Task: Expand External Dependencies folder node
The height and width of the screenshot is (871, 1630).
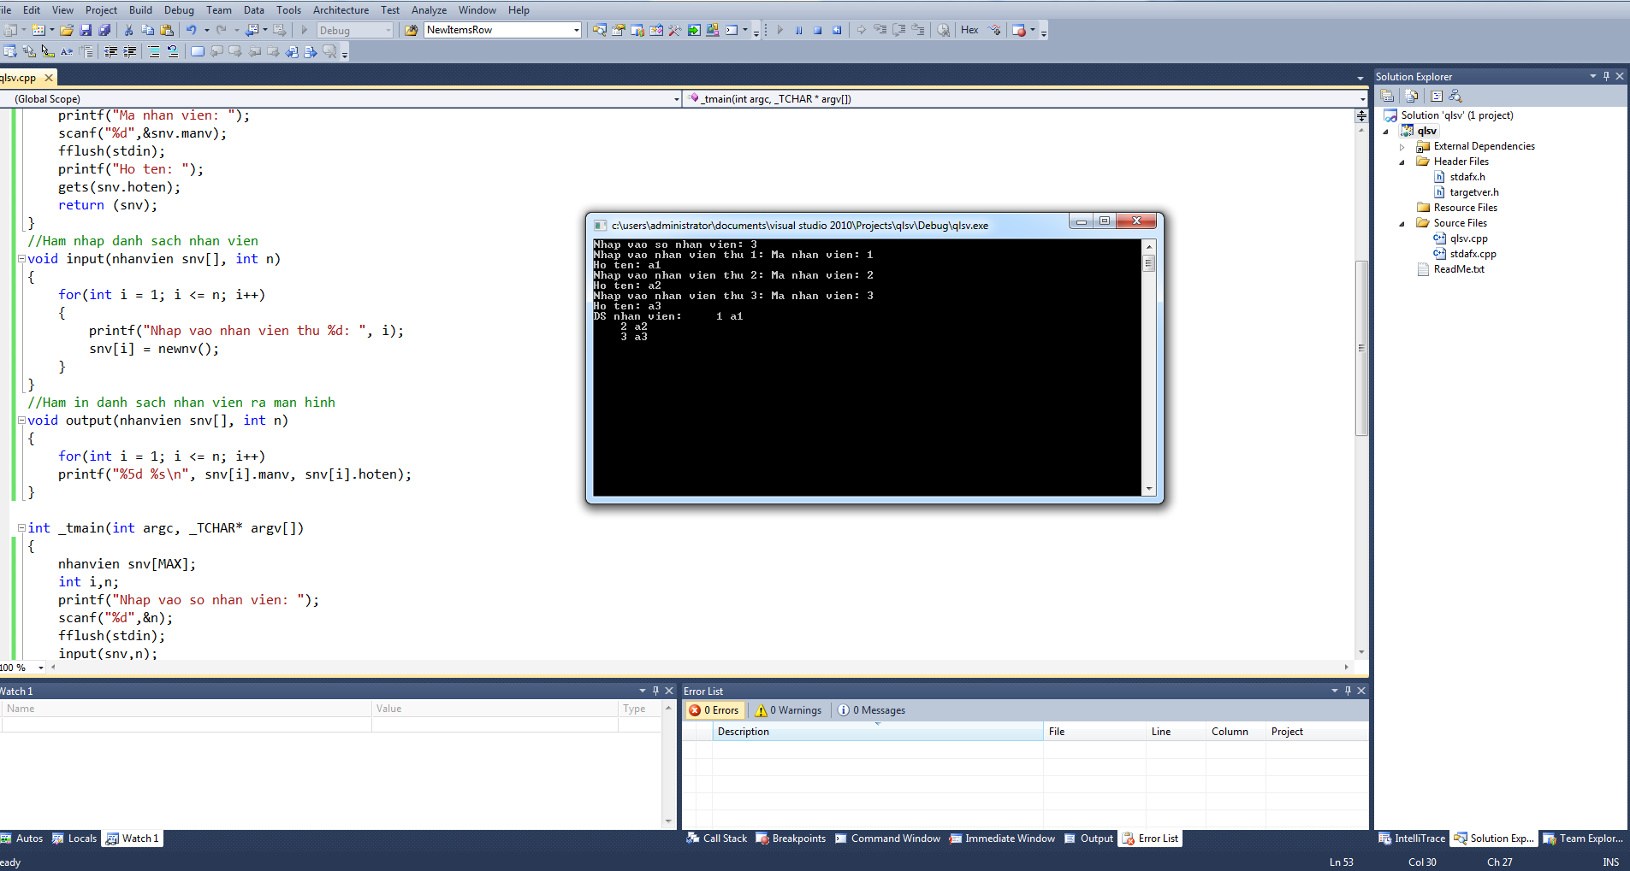Action: pos(1402,147)
